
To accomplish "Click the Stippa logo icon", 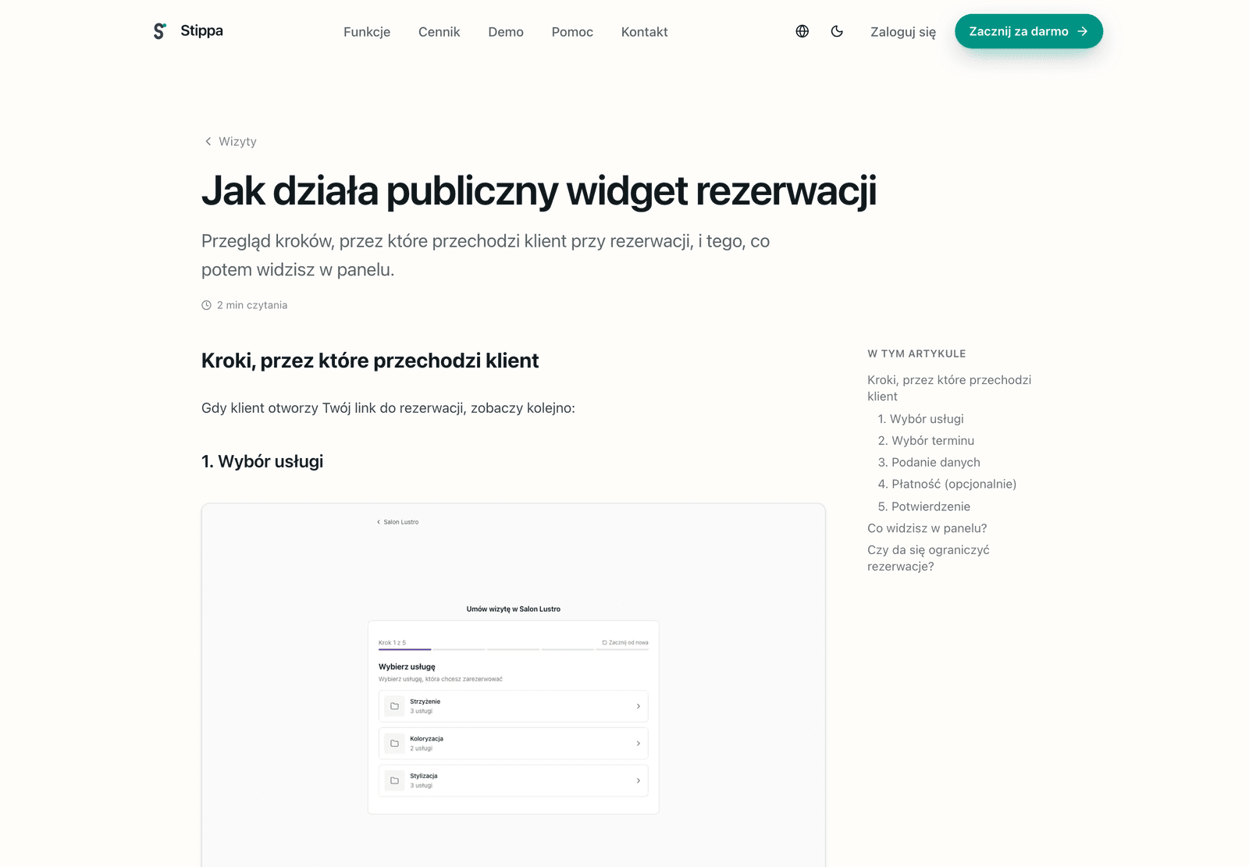I will [159, 31].
